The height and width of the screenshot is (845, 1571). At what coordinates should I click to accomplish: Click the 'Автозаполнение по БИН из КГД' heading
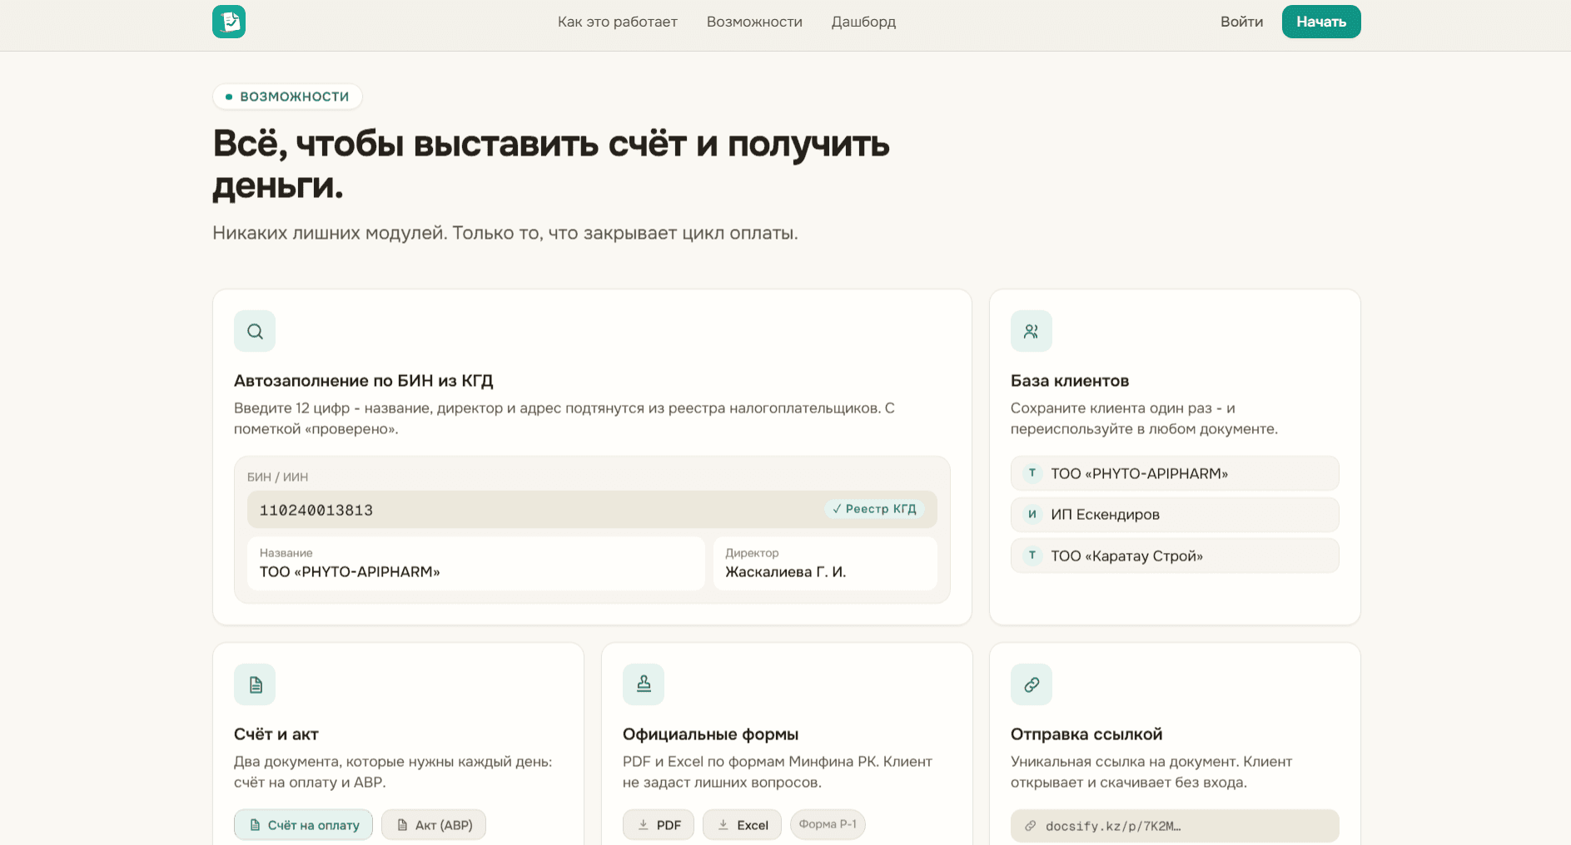pos(364,381)
